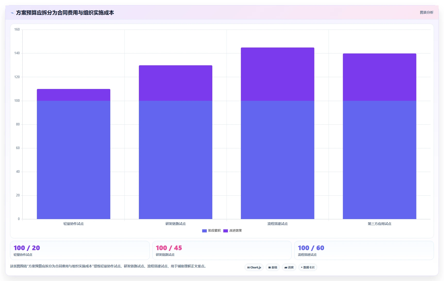Click the 改进效果 purple legend color box
444x281 pixels.
pos(225,231)
